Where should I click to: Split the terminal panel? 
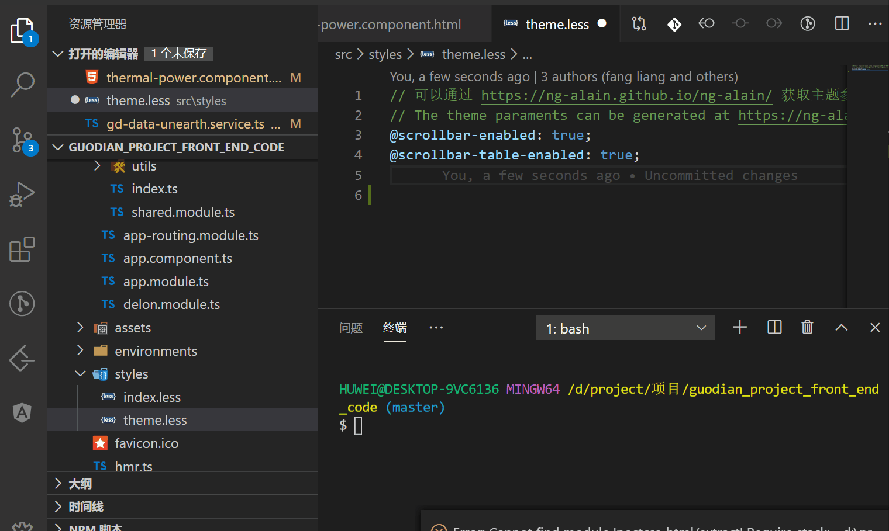pos(774,327)
